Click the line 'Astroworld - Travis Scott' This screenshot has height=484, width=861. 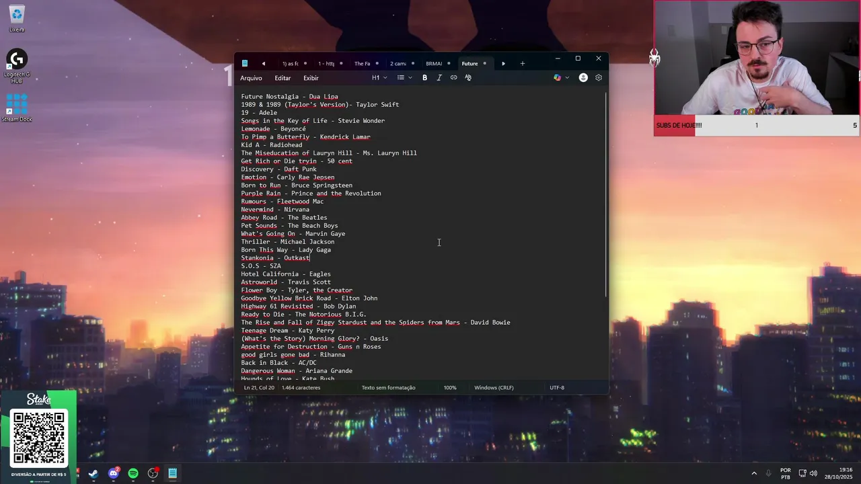[x=286, y=282]
